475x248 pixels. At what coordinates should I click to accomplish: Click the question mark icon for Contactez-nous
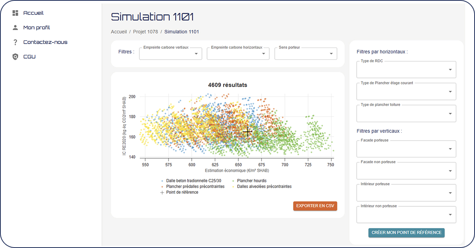pyautogui.click(x=15, y=42)
